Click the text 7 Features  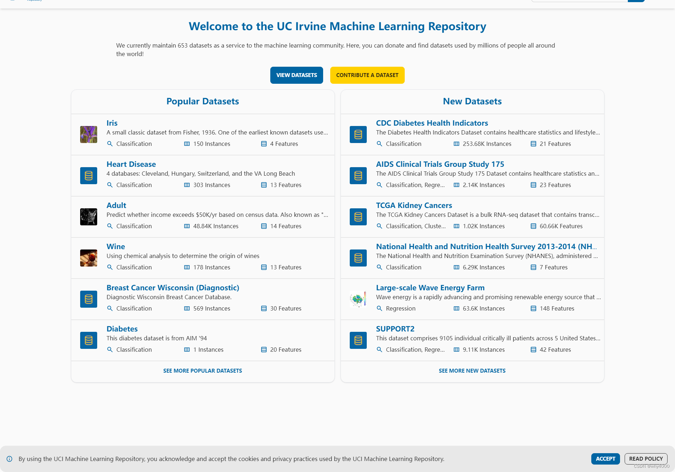[x=554, y=267]
